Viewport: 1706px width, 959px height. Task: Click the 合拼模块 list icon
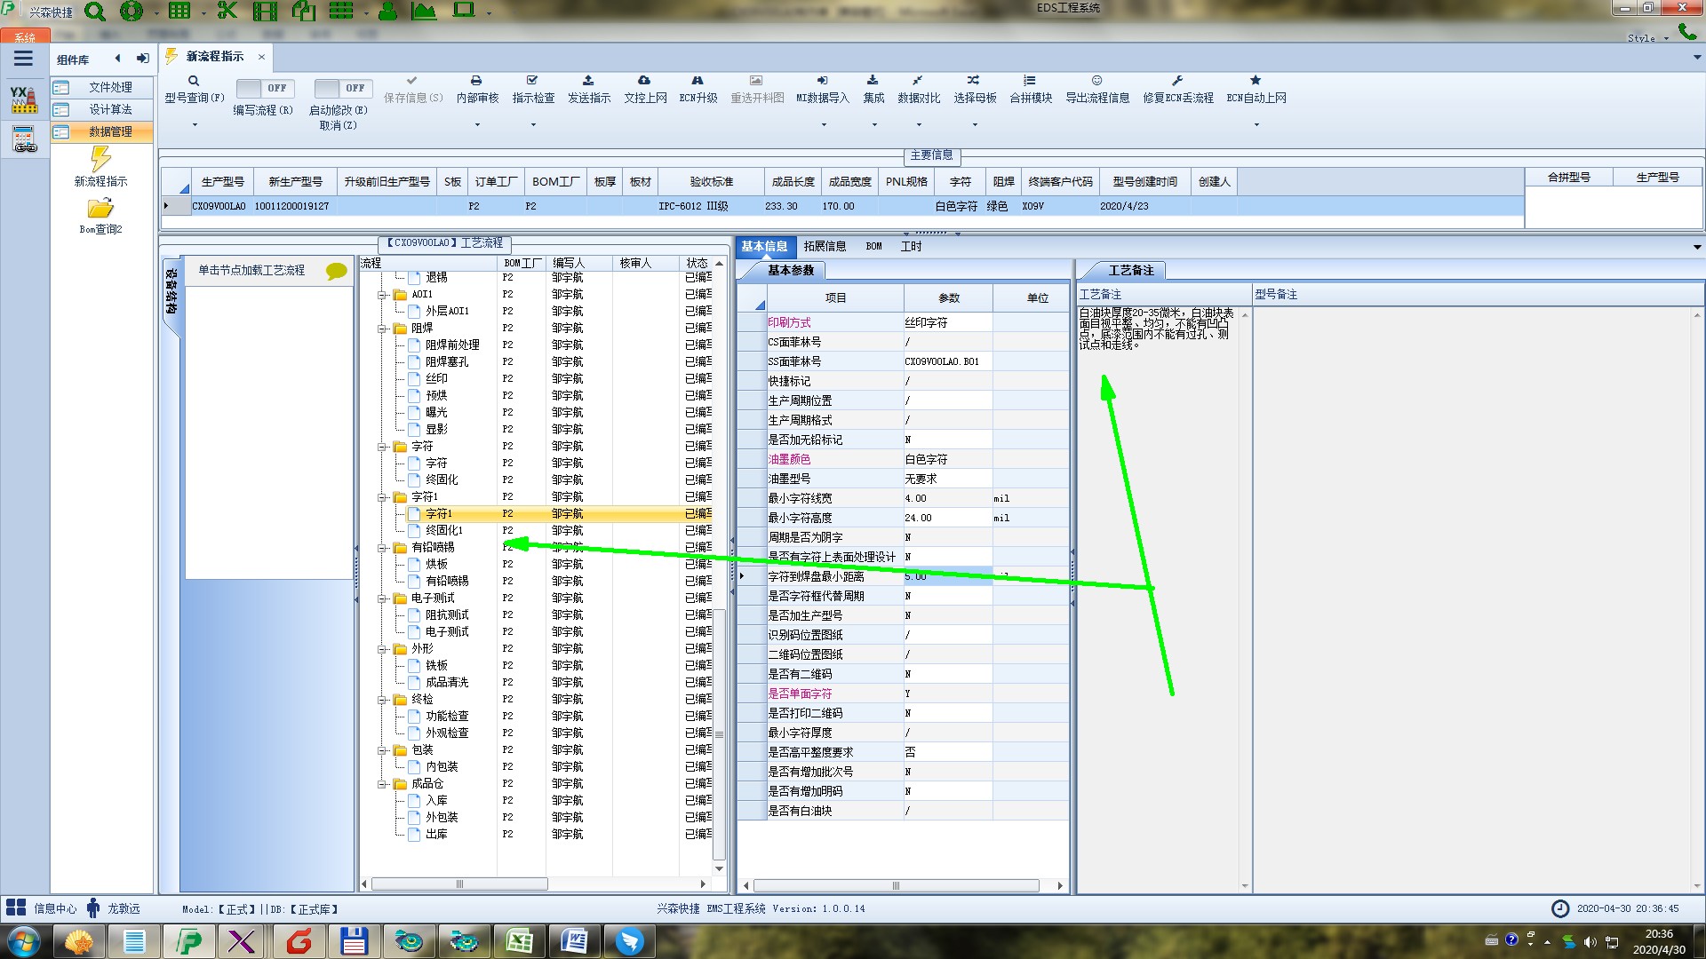point(1030,81)
